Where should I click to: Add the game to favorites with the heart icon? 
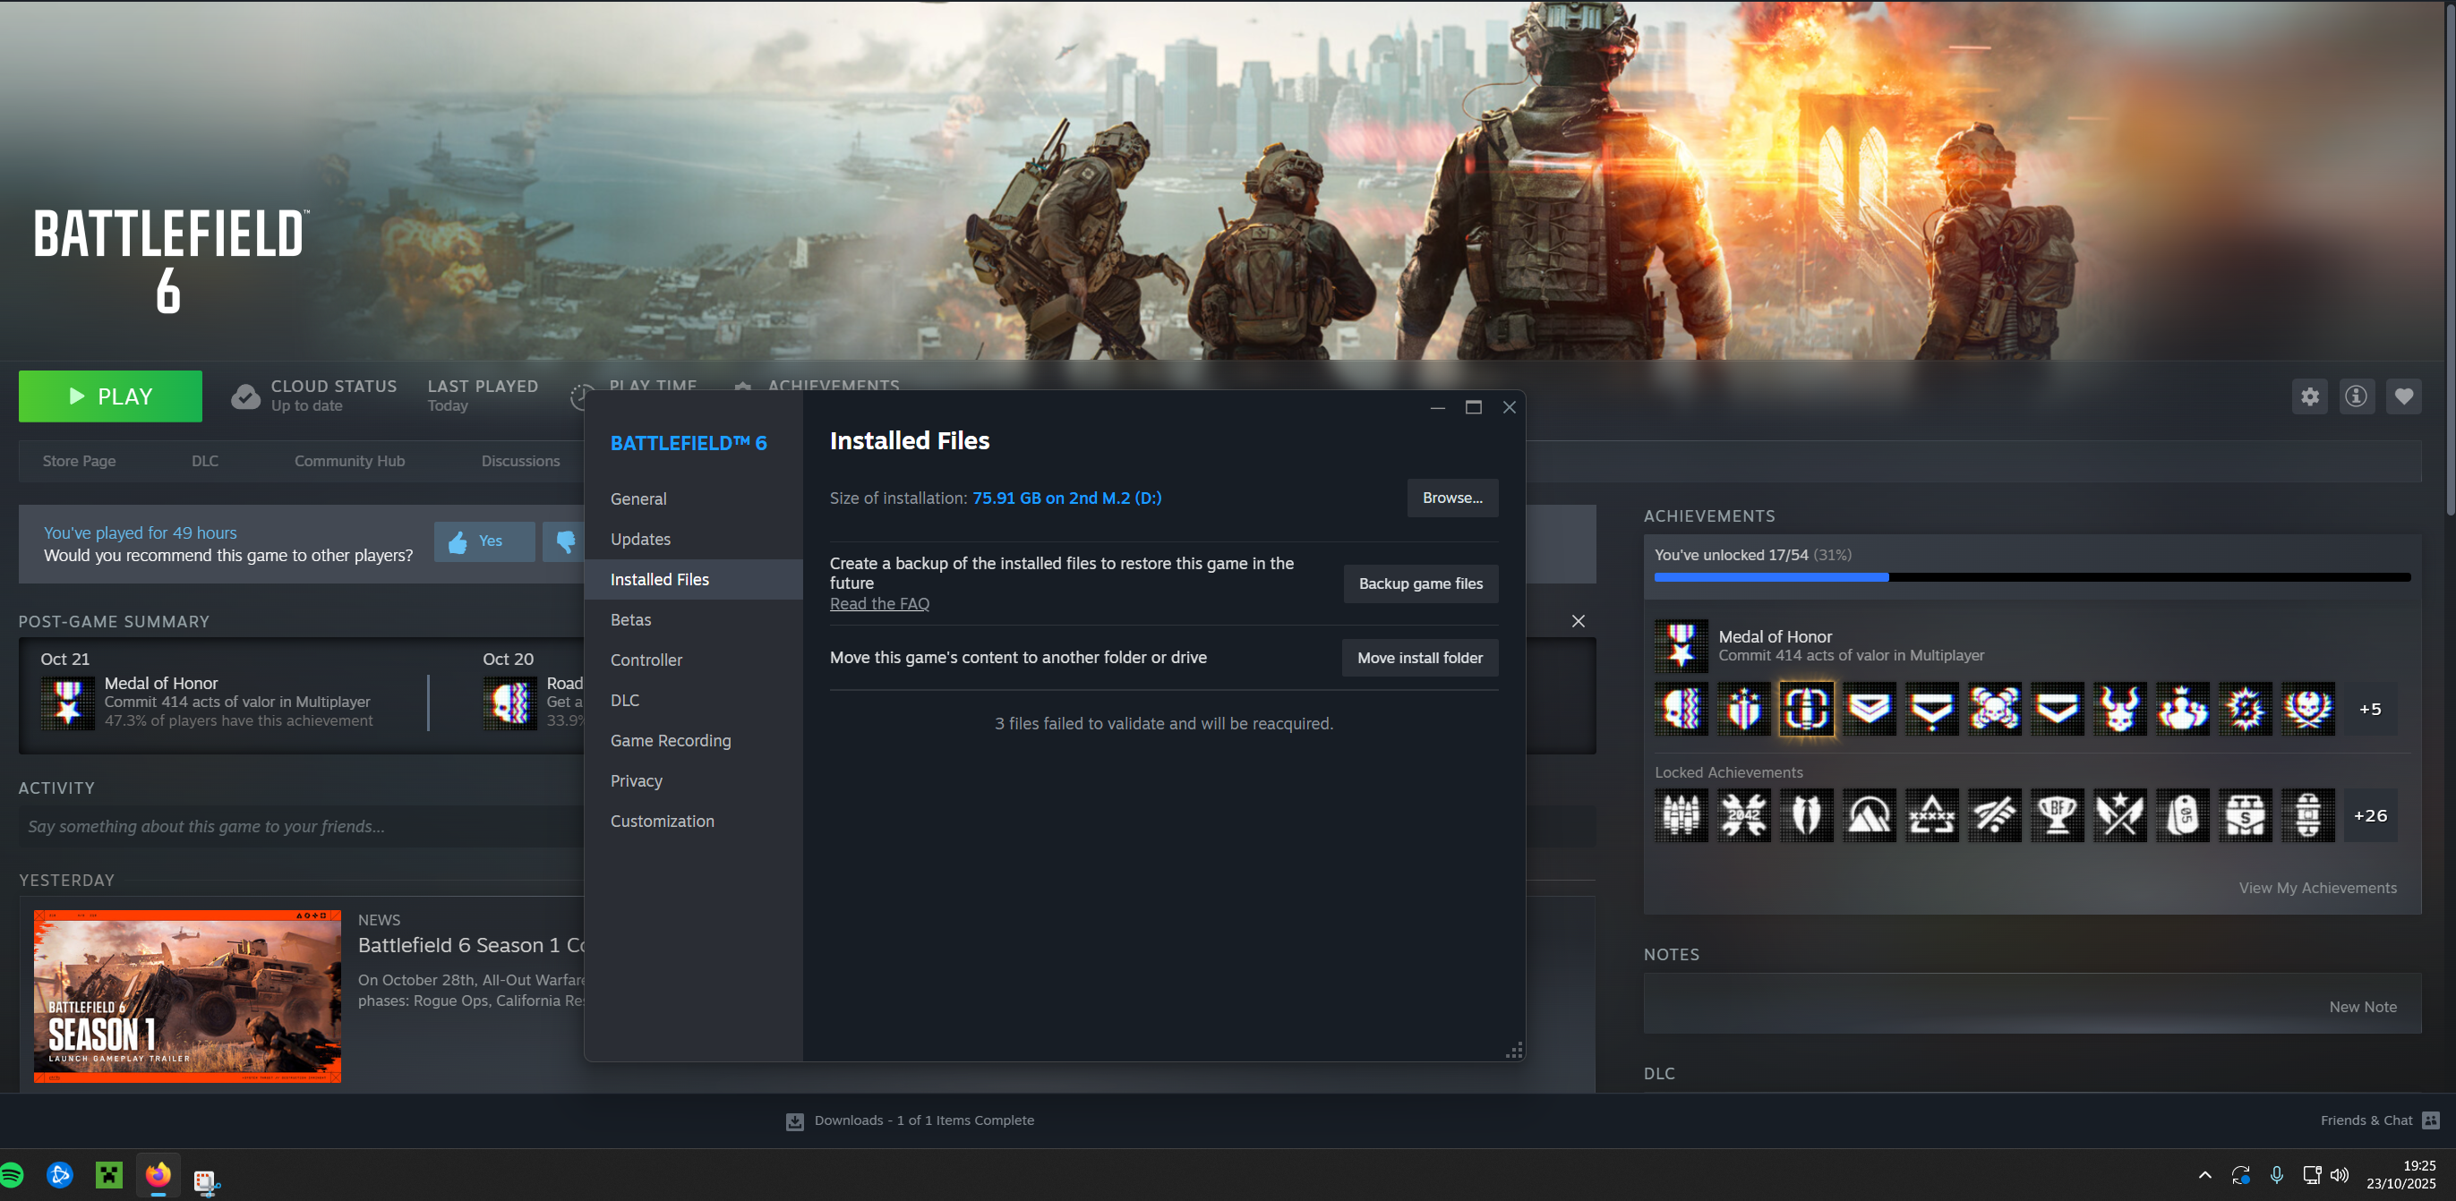tap(2403, 396)
